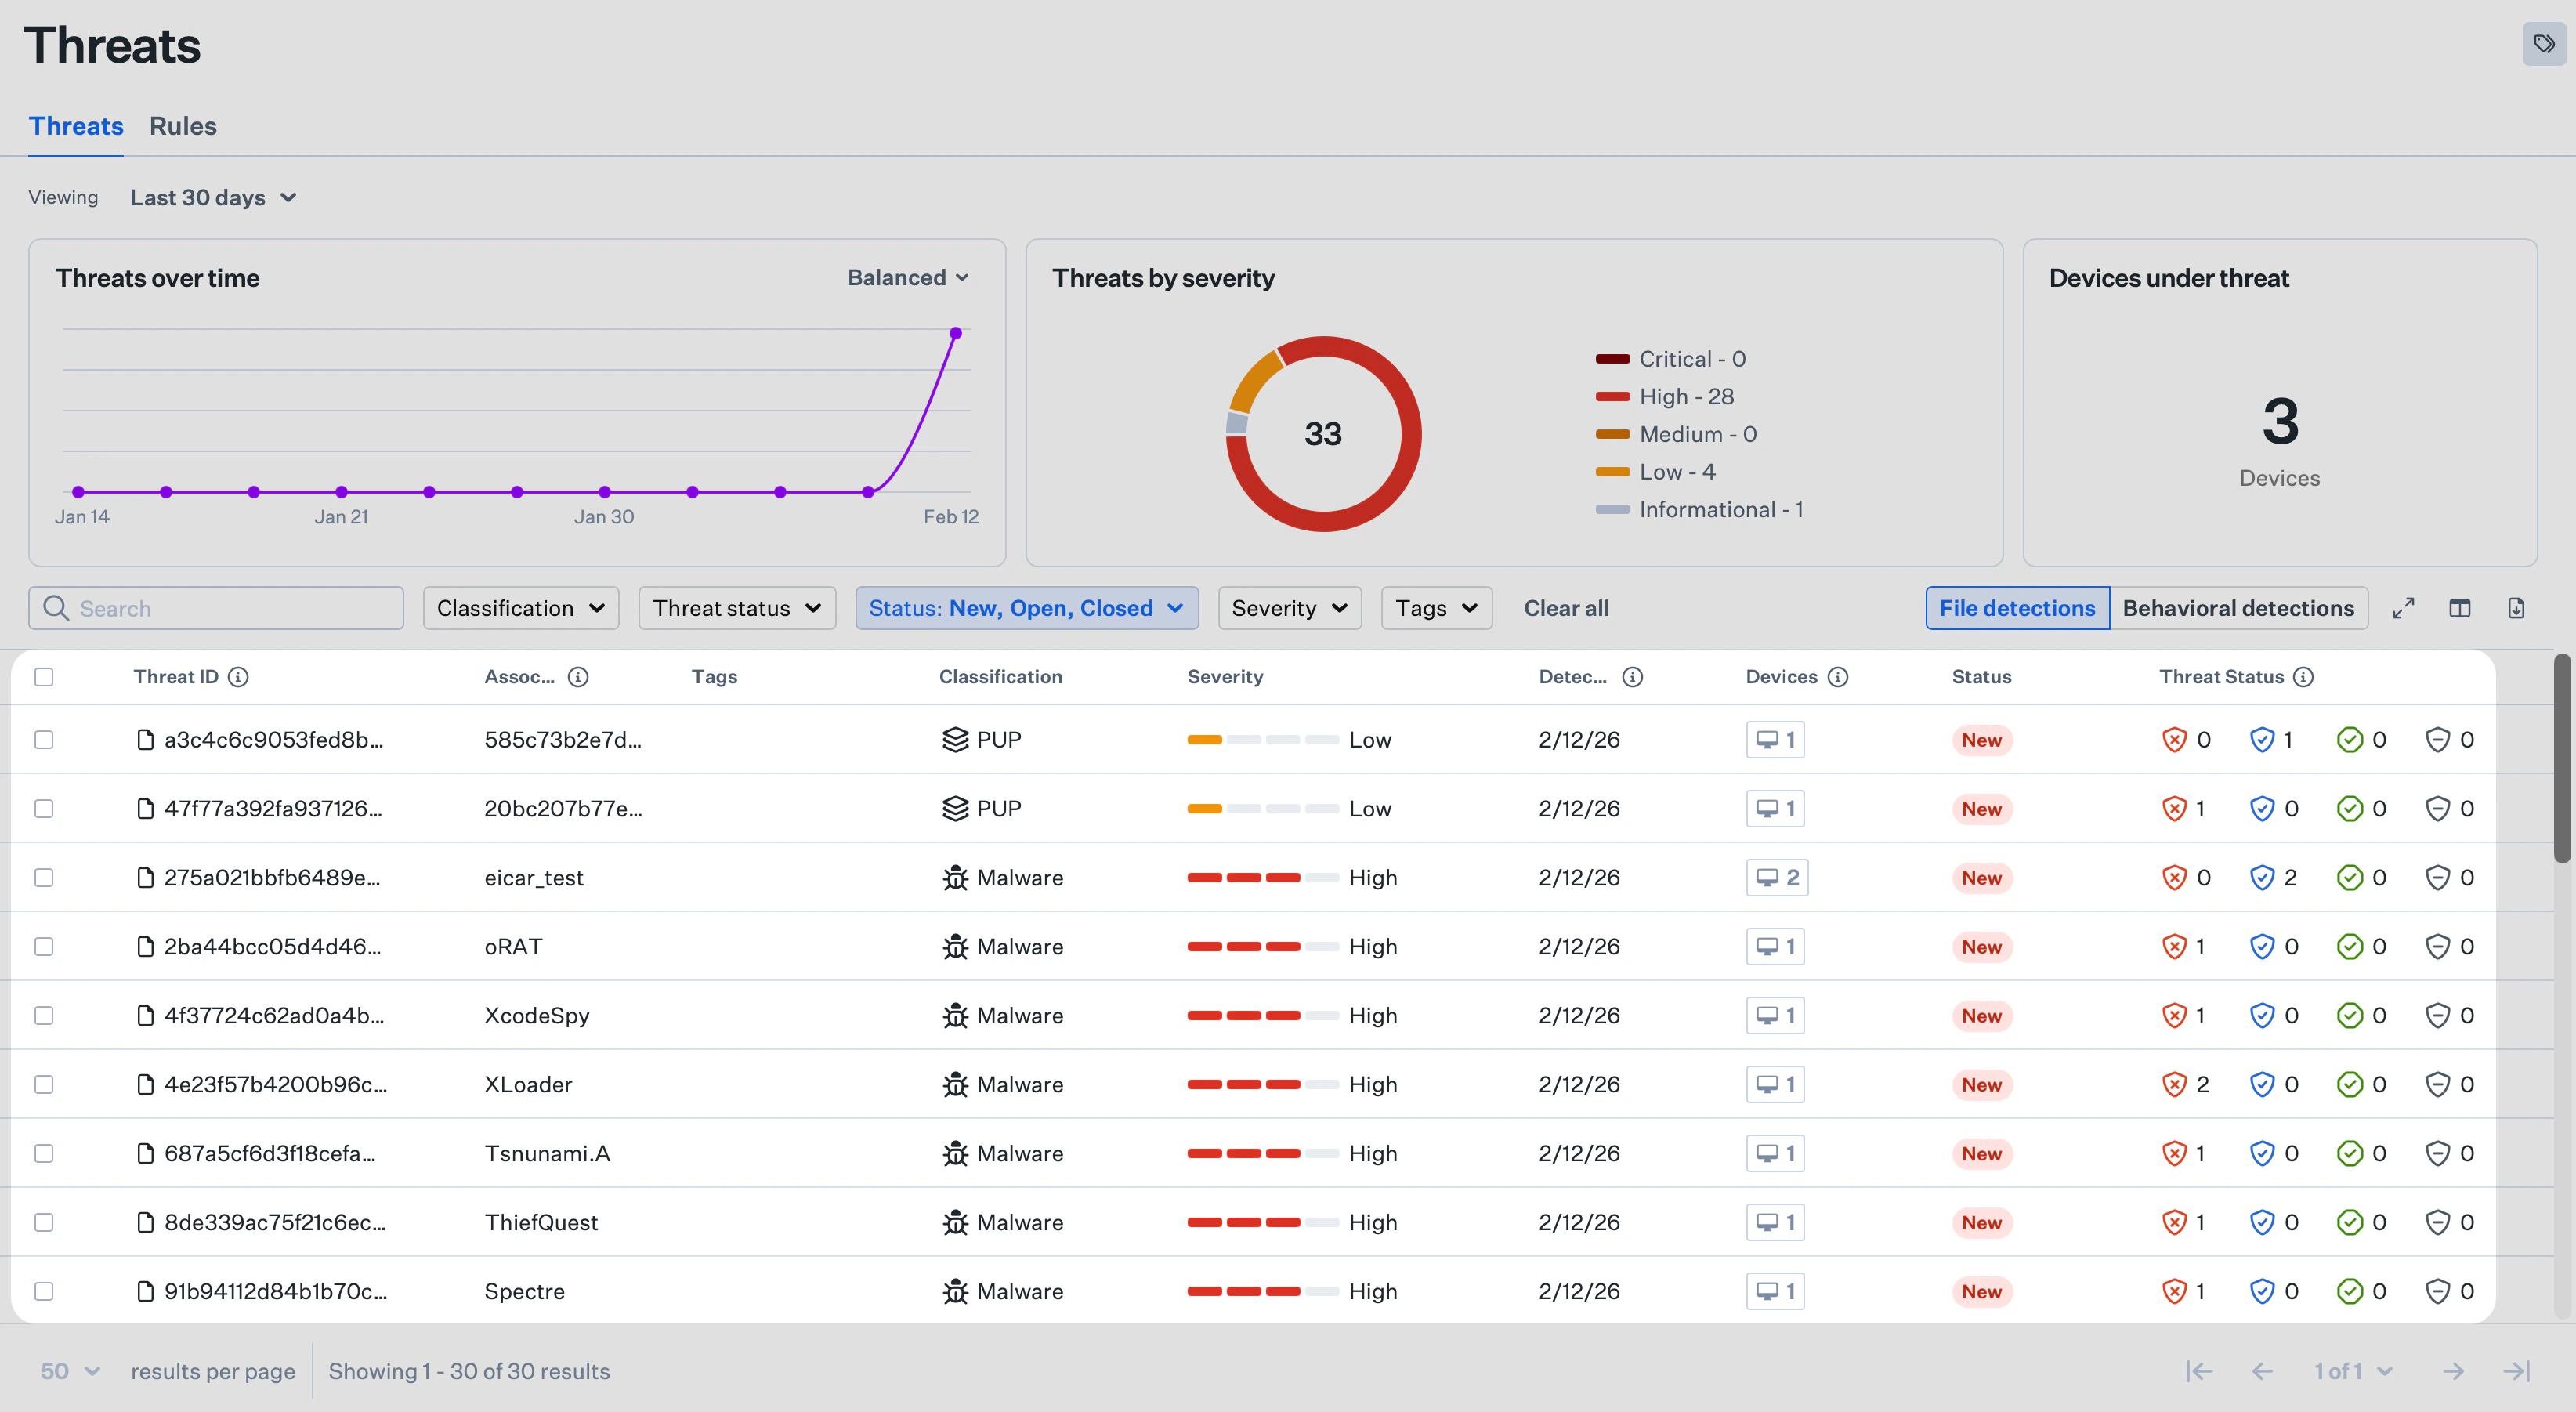Image resolution: width=2576 pixels, height=1412 pixels.
Task: Click the Malware bug icon on the XcodeSpy row
Action: click(x=954, y=1015)
